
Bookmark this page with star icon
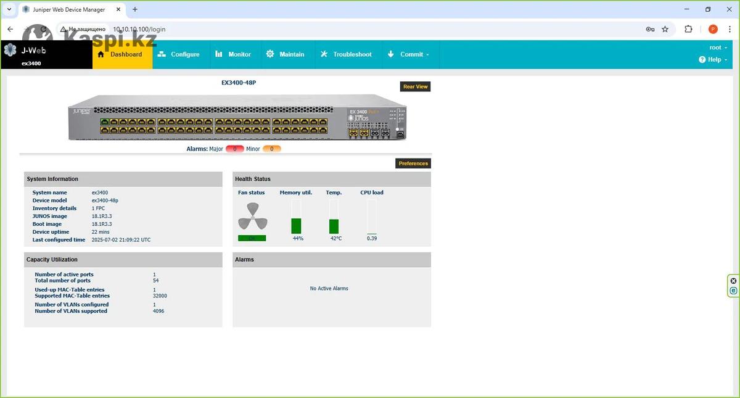coord(665,29)
